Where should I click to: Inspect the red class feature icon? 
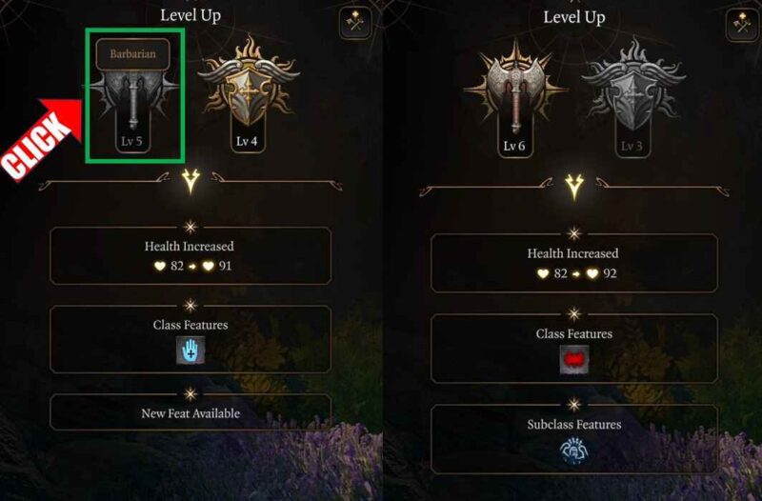(x=574, y=360)
